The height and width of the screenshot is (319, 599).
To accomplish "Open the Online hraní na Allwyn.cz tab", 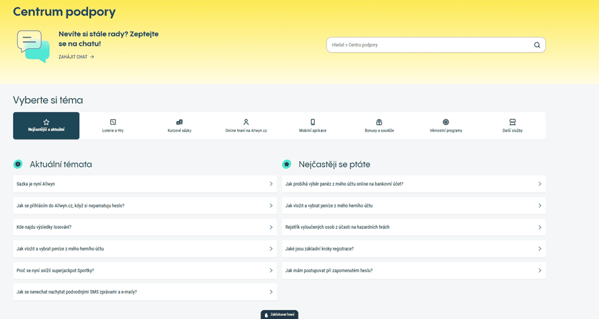I will [x=246, y=126].
